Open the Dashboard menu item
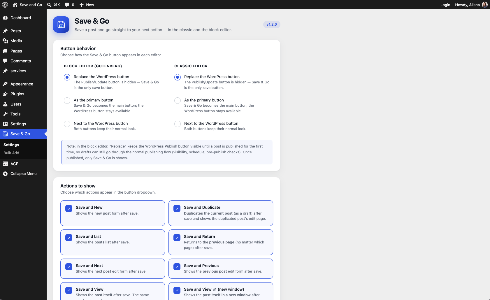Viewport: 490px width, 300px height. [23, 18]
